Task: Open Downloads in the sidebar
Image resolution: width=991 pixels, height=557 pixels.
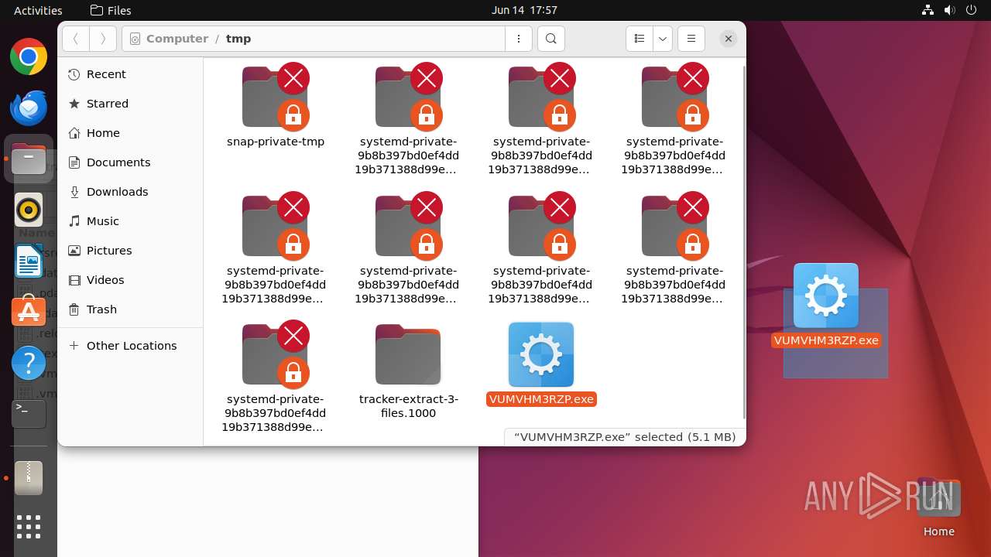Action: click(130, 192)
